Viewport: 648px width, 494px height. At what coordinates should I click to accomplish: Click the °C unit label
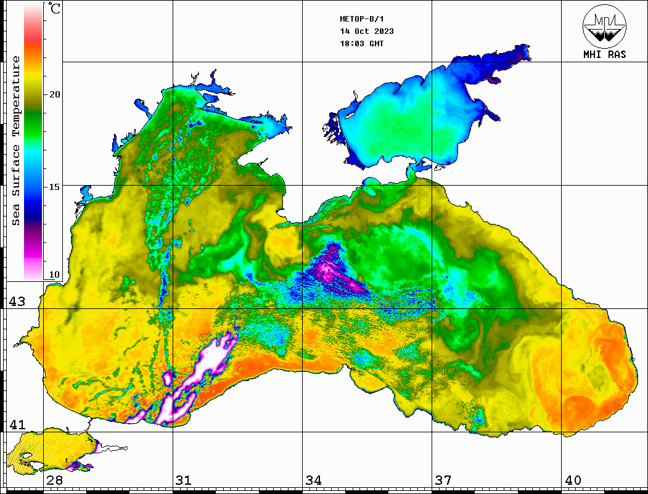(x=54, y=8)
